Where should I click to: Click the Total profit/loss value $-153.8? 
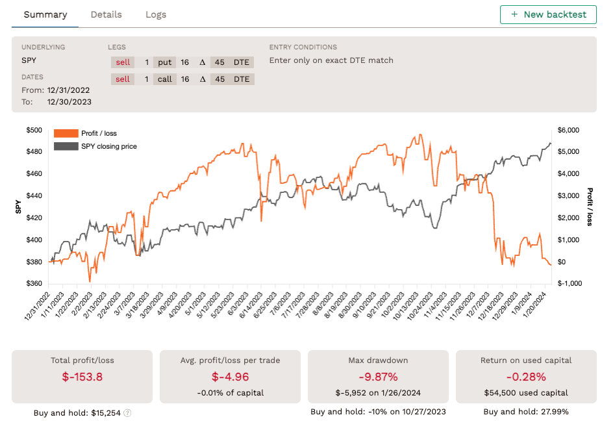pyautogui.click(x=82, y=377)
